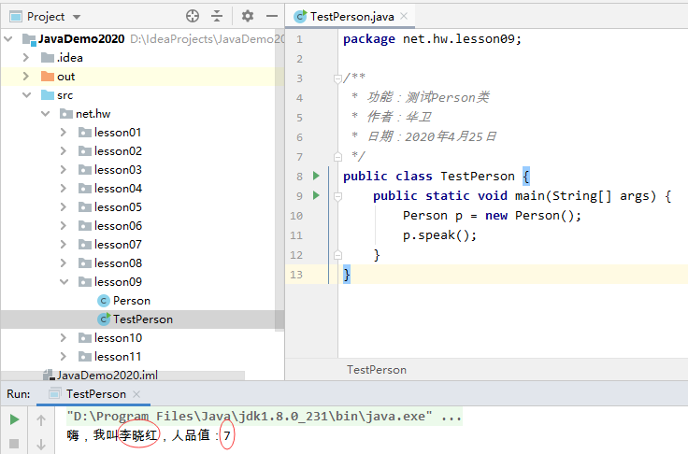The image size is (688, 454).
Task: Click the run gutter arrow beside class TestPerson
Action: point(316,176)
